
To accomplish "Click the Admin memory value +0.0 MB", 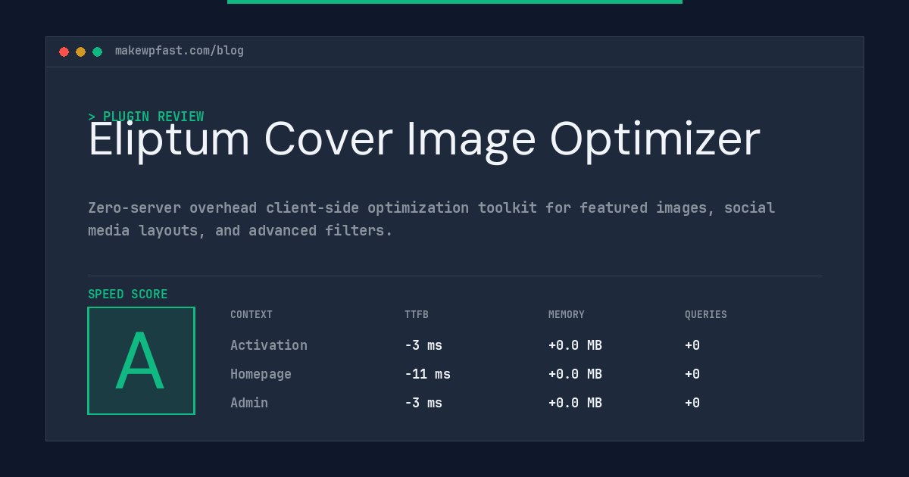I will click(x=575, y=403).
